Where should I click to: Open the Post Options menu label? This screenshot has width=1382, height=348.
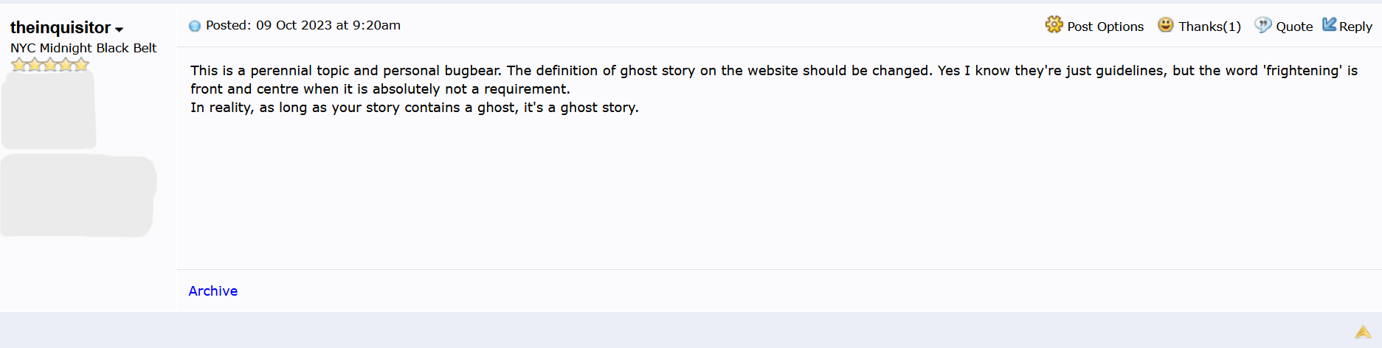click(x=1105, y=27)
